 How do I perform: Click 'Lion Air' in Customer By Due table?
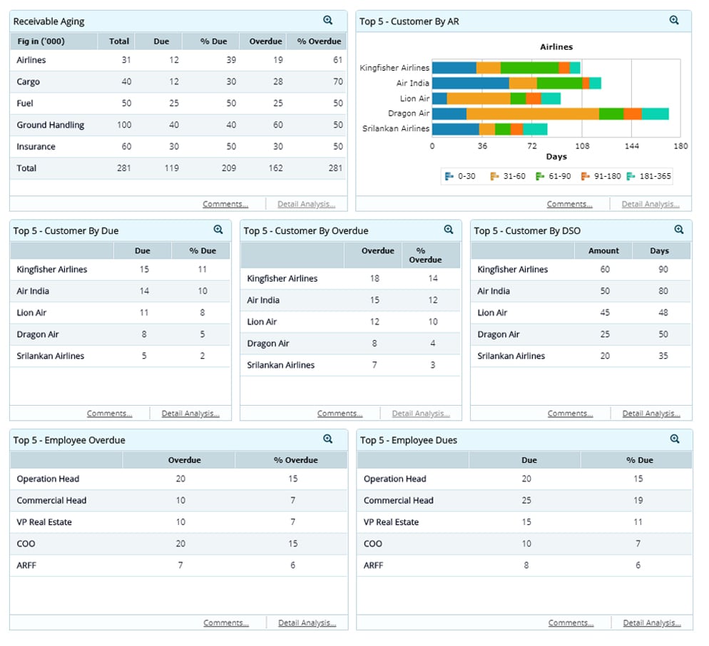(31, 313)
